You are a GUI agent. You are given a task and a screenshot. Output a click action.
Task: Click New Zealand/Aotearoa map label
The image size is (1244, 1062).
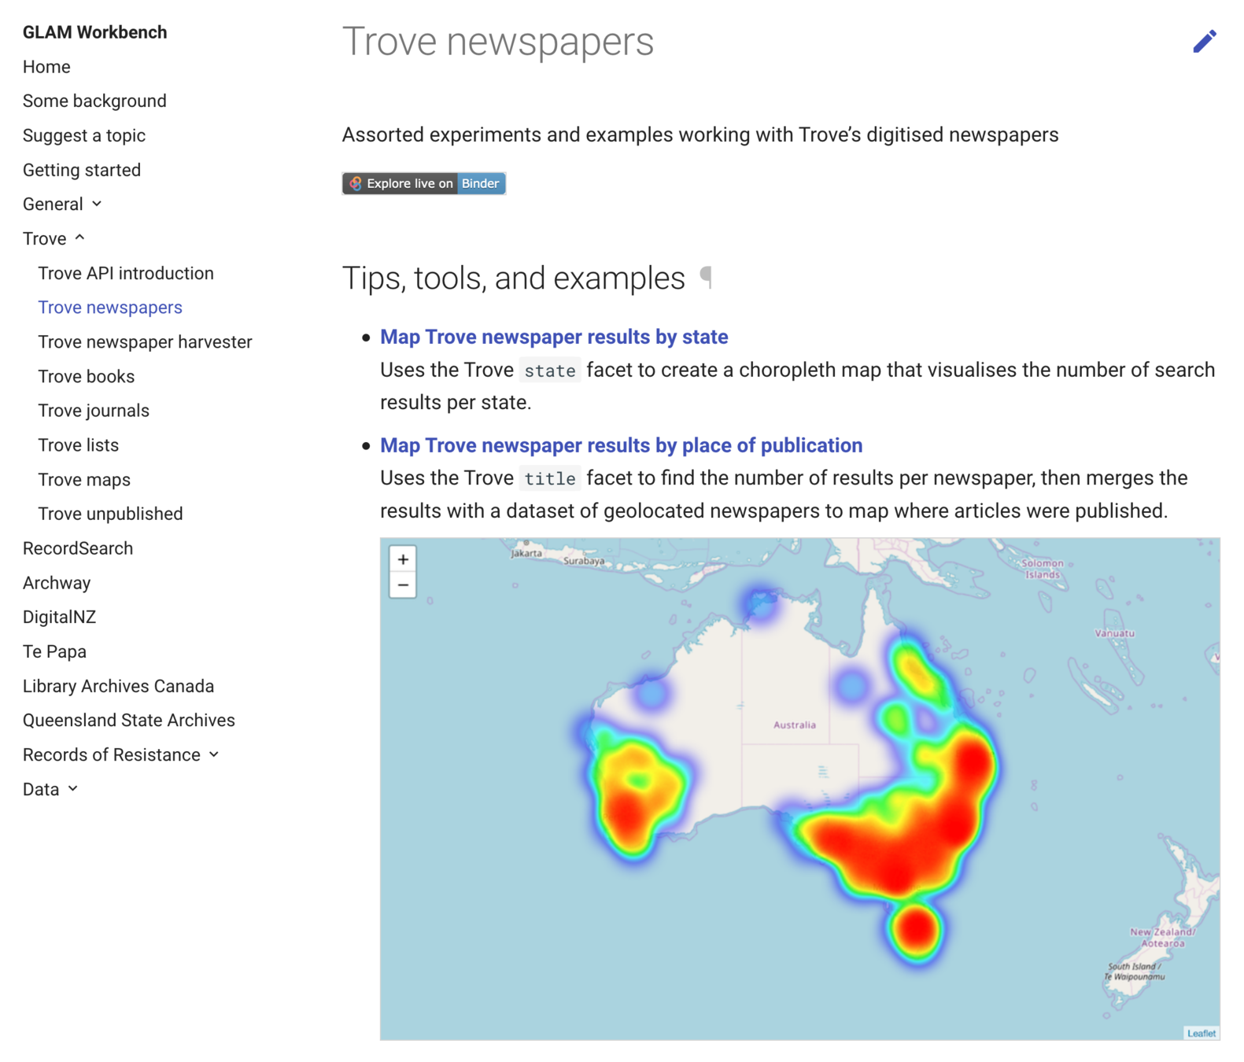click(x=1163, y=937)
